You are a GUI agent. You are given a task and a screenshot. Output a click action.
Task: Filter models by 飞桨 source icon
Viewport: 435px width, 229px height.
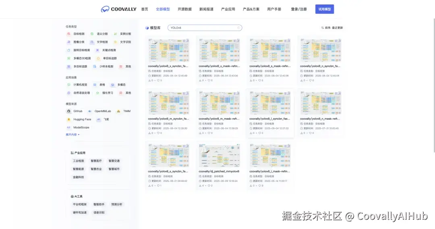click(x=99, y=119)
